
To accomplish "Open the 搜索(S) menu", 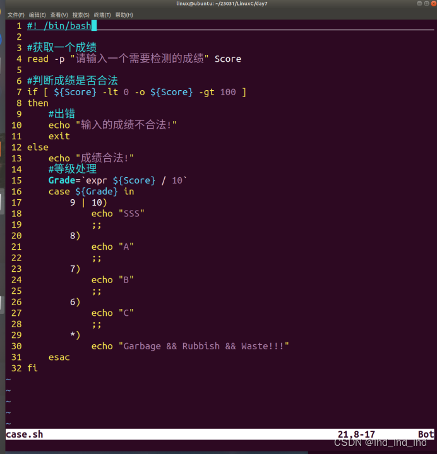I will click(x=81, y=15).
